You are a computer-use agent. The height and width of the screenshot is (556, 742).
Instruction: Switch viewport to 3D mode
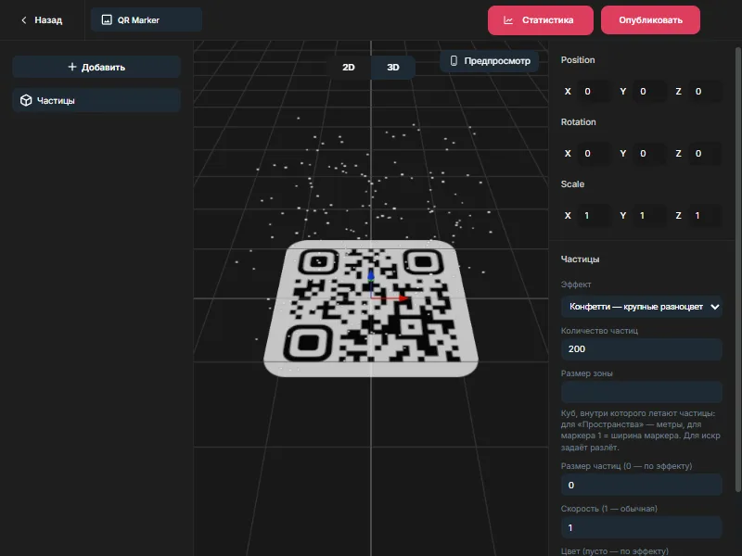392,67
